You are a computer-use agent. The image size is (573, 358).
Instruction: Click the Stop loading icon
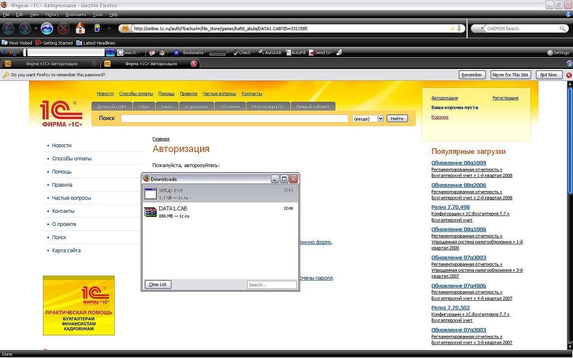(63, 28)
